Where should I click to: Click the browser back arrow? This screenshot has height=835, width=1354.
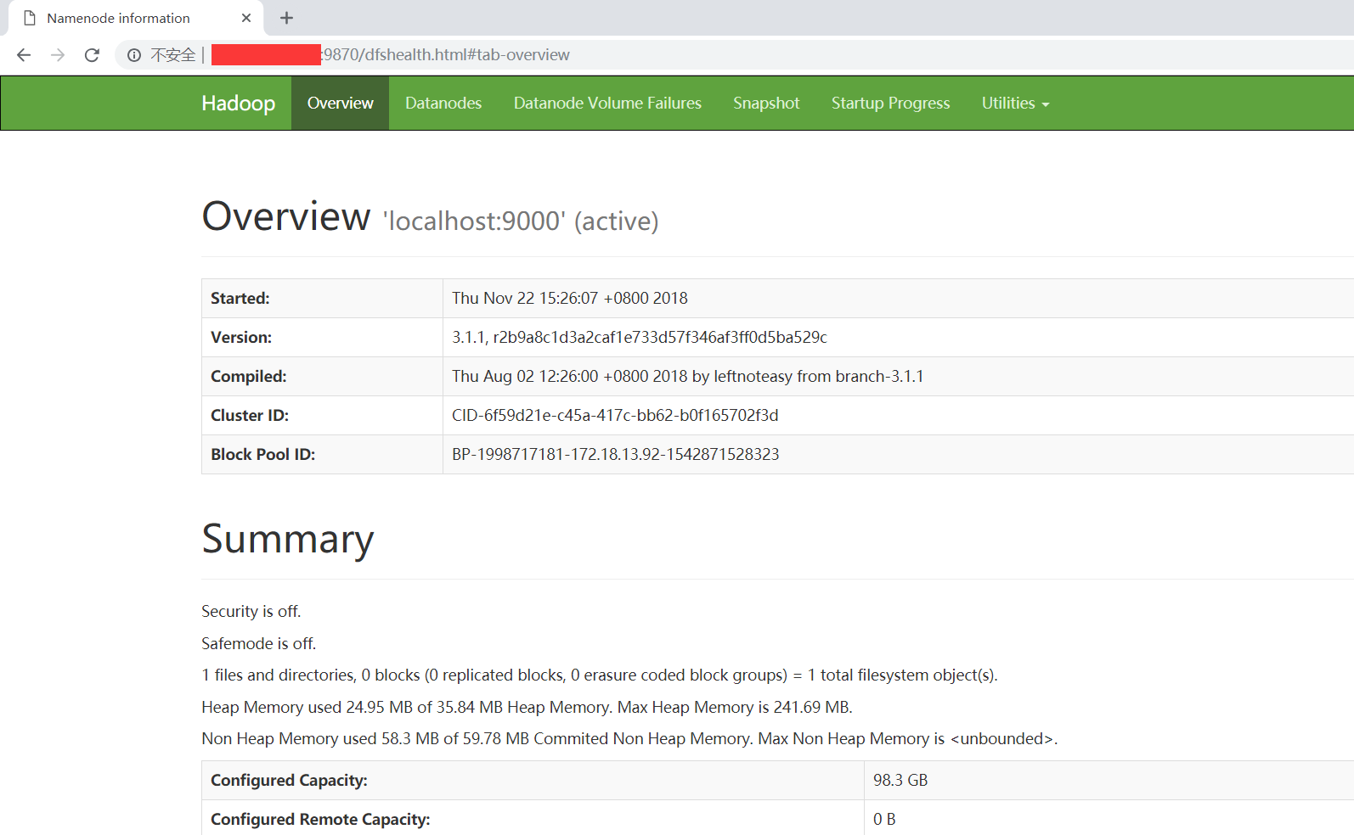pos(24,55)
